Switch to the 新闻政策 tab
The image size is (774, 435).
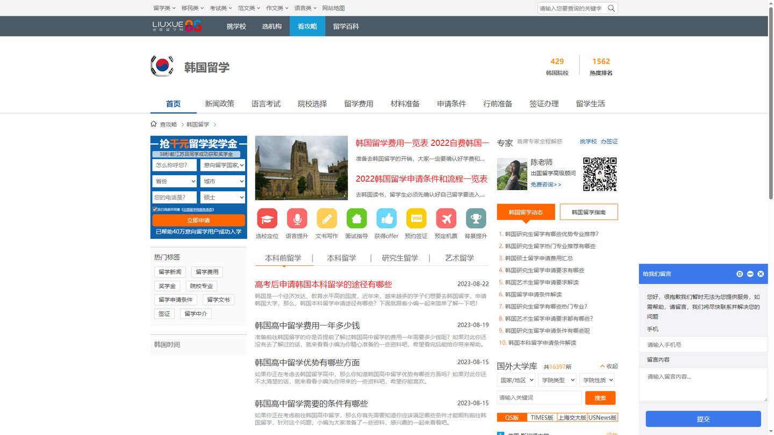pos(219,104)
